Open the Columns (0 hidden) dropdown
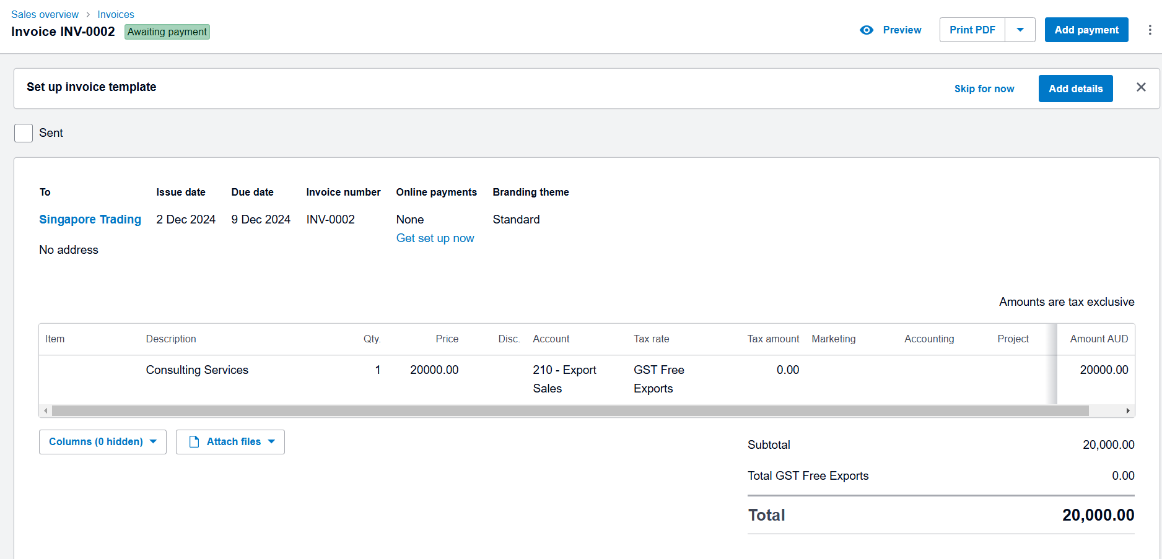This screenshot has width=1162, height=559. click(103, 442)
